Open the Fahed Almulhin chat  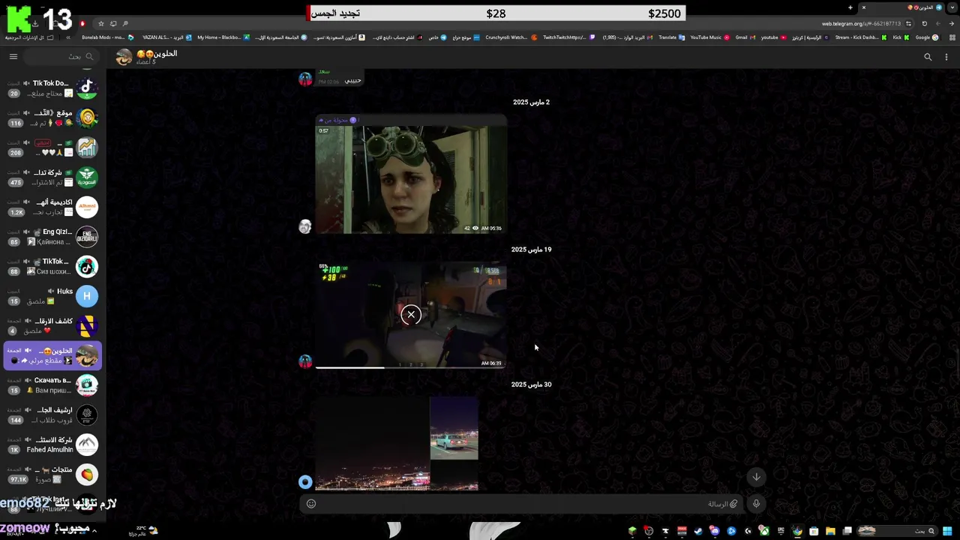(52, 445)
